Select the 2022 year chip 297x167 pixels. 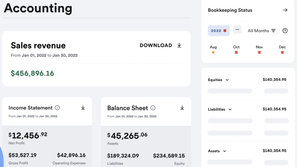click(x=218, y=31)
